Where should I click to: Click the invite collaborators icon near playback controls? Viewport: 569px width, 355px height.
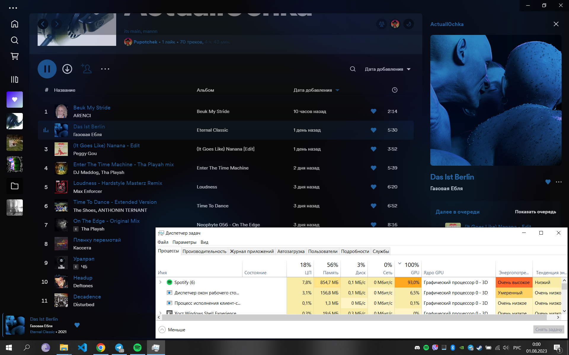[86, 69]
